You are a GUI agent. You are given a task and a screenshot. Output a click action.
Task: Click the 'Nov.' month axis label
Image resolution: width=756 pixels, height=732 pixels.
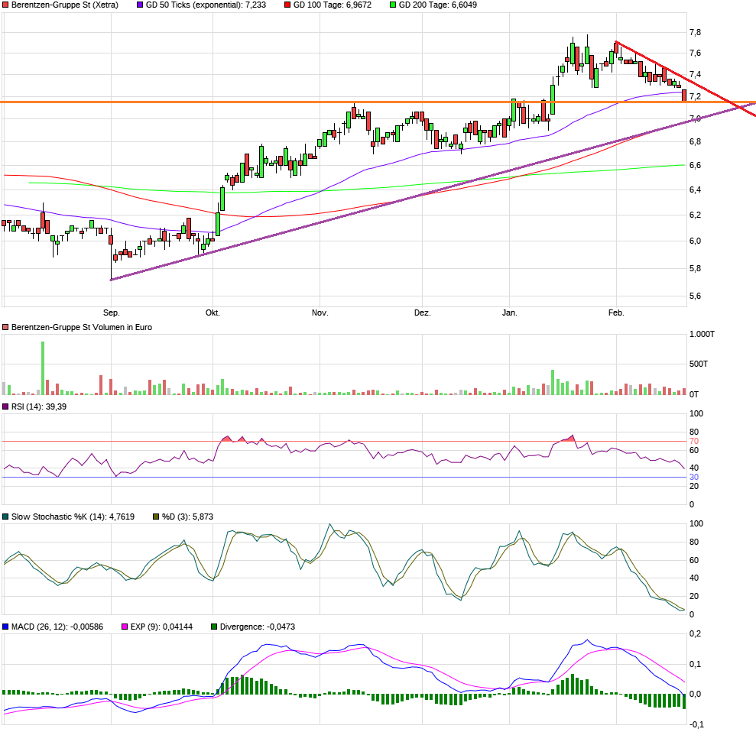point(320,313)
